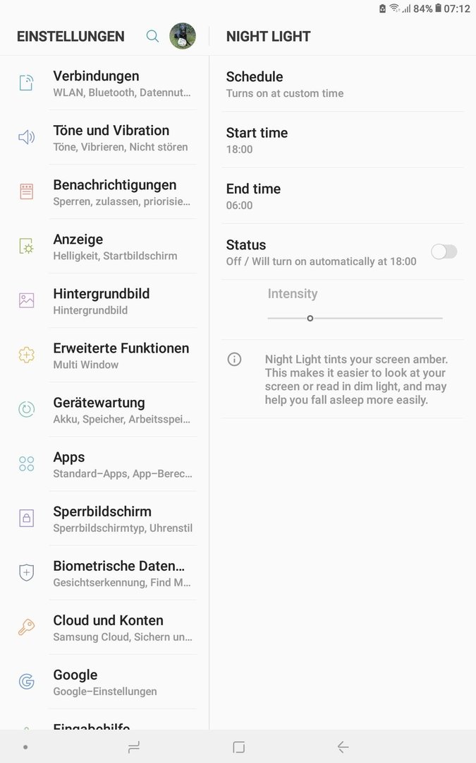Tap the Cloud und Konten key icon
476x763 pixels.
tap(26, 627)
